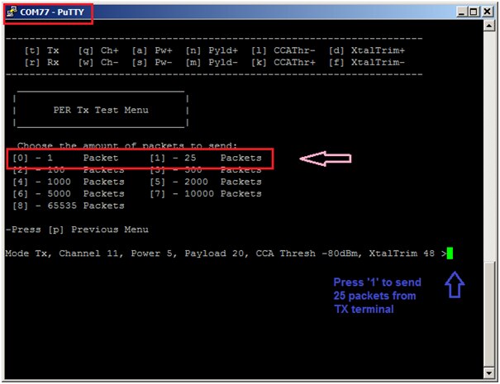Click the 'Channel 11' status value

click(91, 254)
